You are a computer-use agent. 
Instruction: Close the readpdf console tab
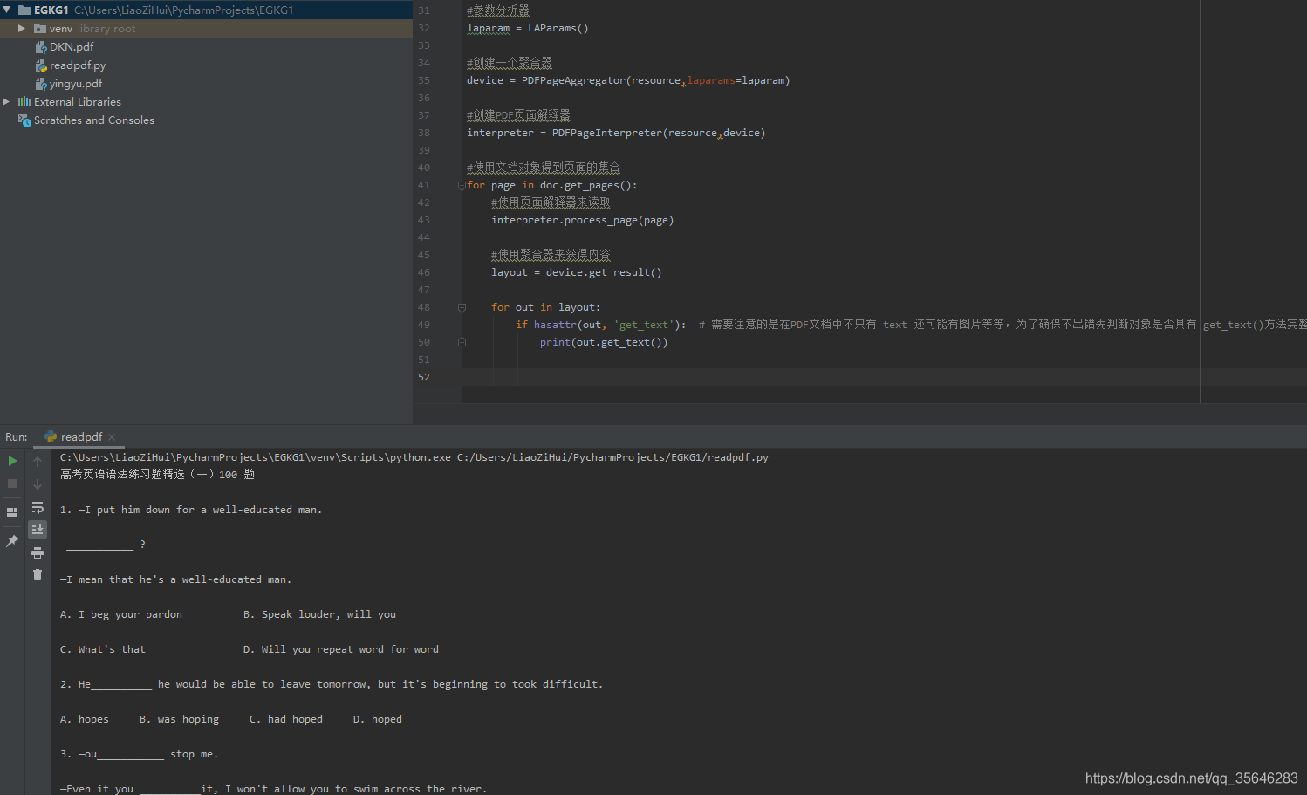click(111, 436)
